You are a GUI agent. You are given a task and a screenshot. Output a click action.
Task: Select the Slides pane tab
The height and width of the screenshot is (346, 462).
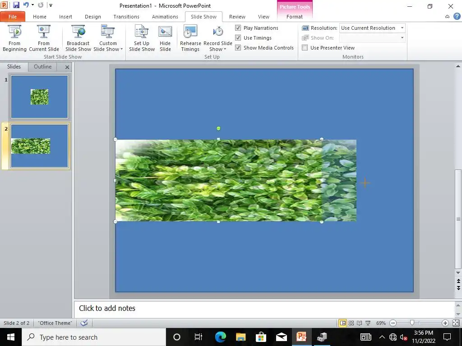tap(14, 67)
